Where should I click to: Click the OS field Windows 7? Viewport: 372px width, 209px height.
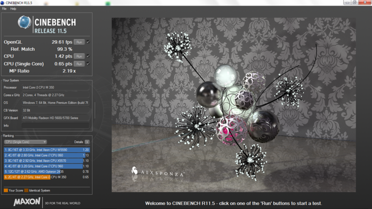pyautogui.click(x=55, y=103)
